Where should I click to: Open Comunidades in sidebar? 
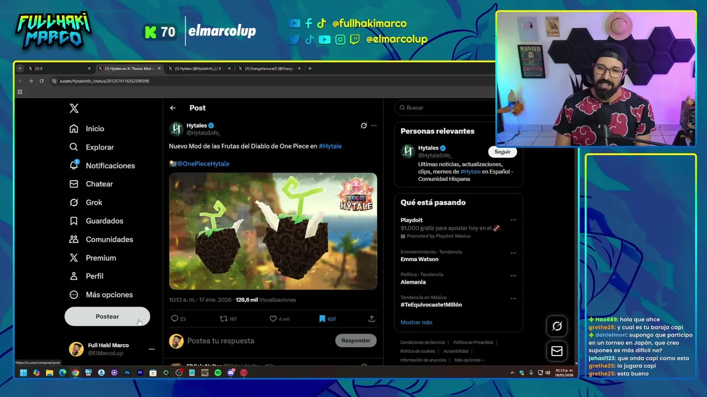101,239
